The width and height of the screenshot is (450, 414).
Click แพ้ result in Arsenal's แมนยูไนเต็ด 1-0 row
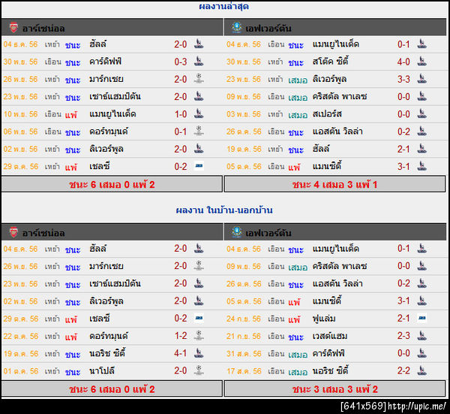[x=71, y=115]
